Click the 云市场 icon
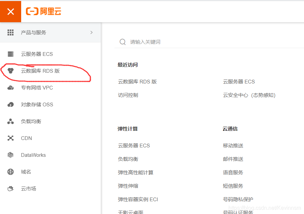Image resolution: width=304 pixels, height=214 pixels. (x=10, y=188)
